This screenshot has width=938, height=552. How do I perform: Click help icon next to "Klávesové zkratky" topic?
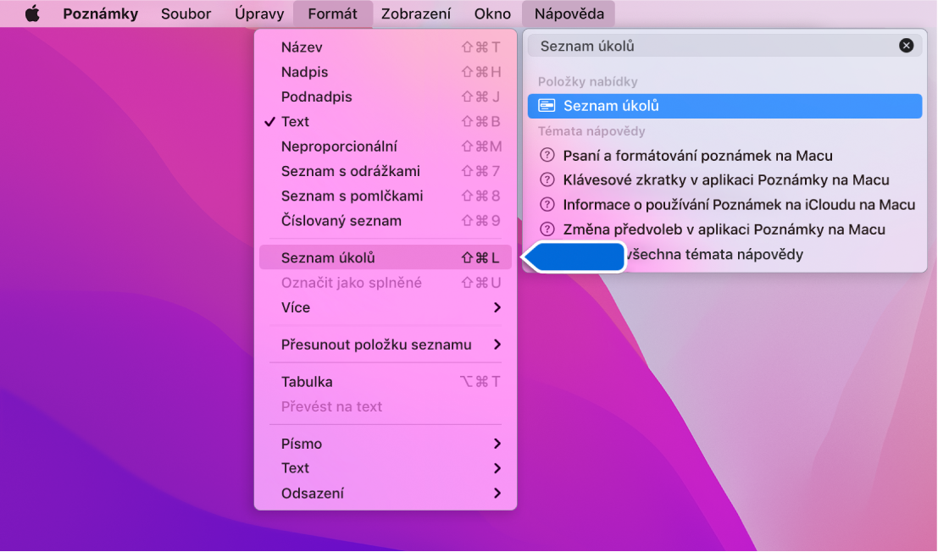(548, 180)
